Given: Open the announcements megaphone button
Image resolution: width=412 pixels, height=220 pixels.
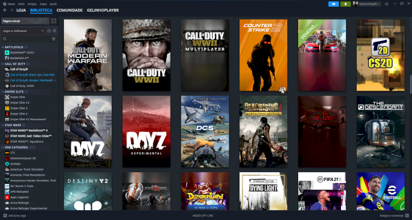Looking at the screenshot, I should [333, 4].
